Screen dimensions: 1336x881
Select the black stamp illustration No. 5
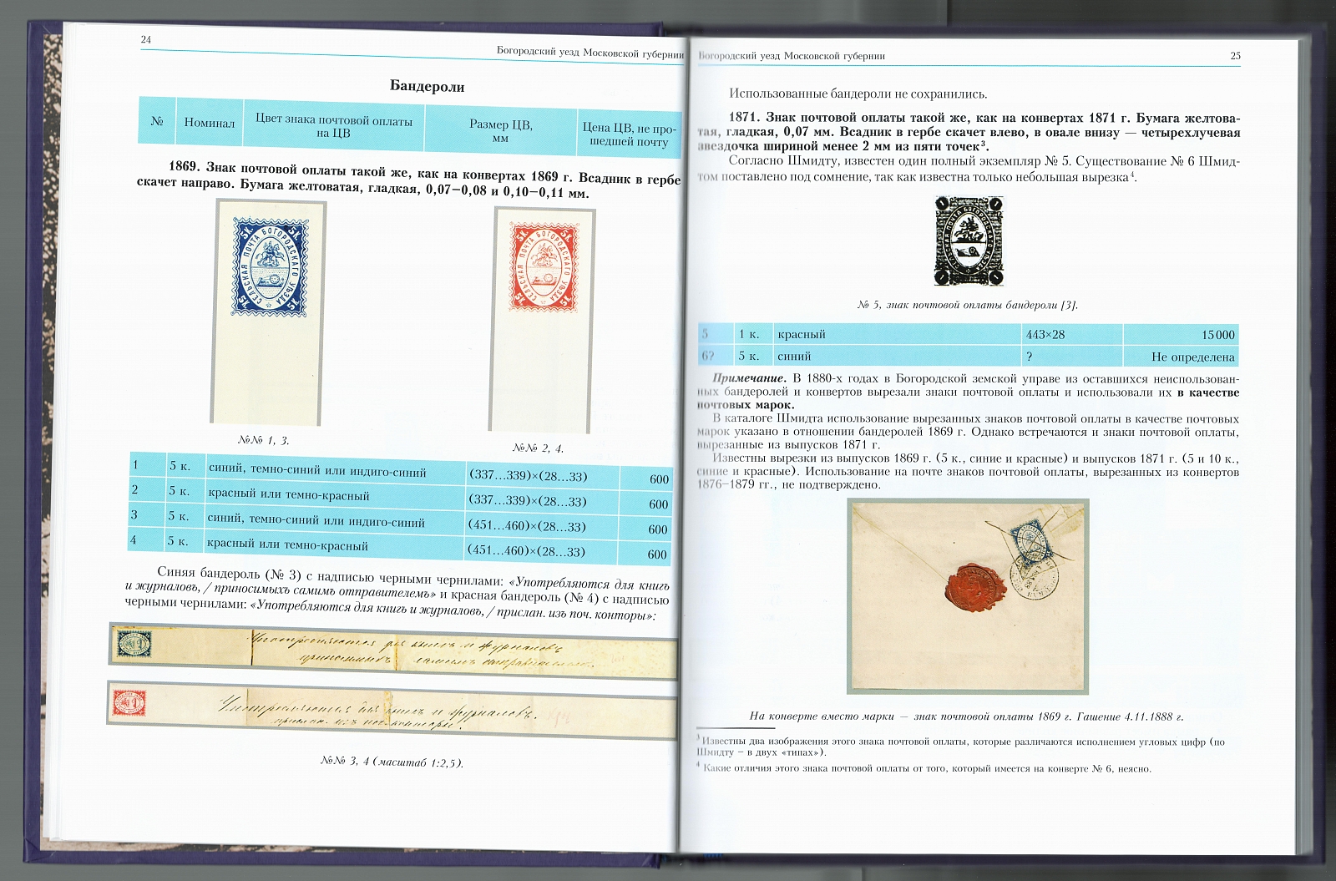coord(968,241)
